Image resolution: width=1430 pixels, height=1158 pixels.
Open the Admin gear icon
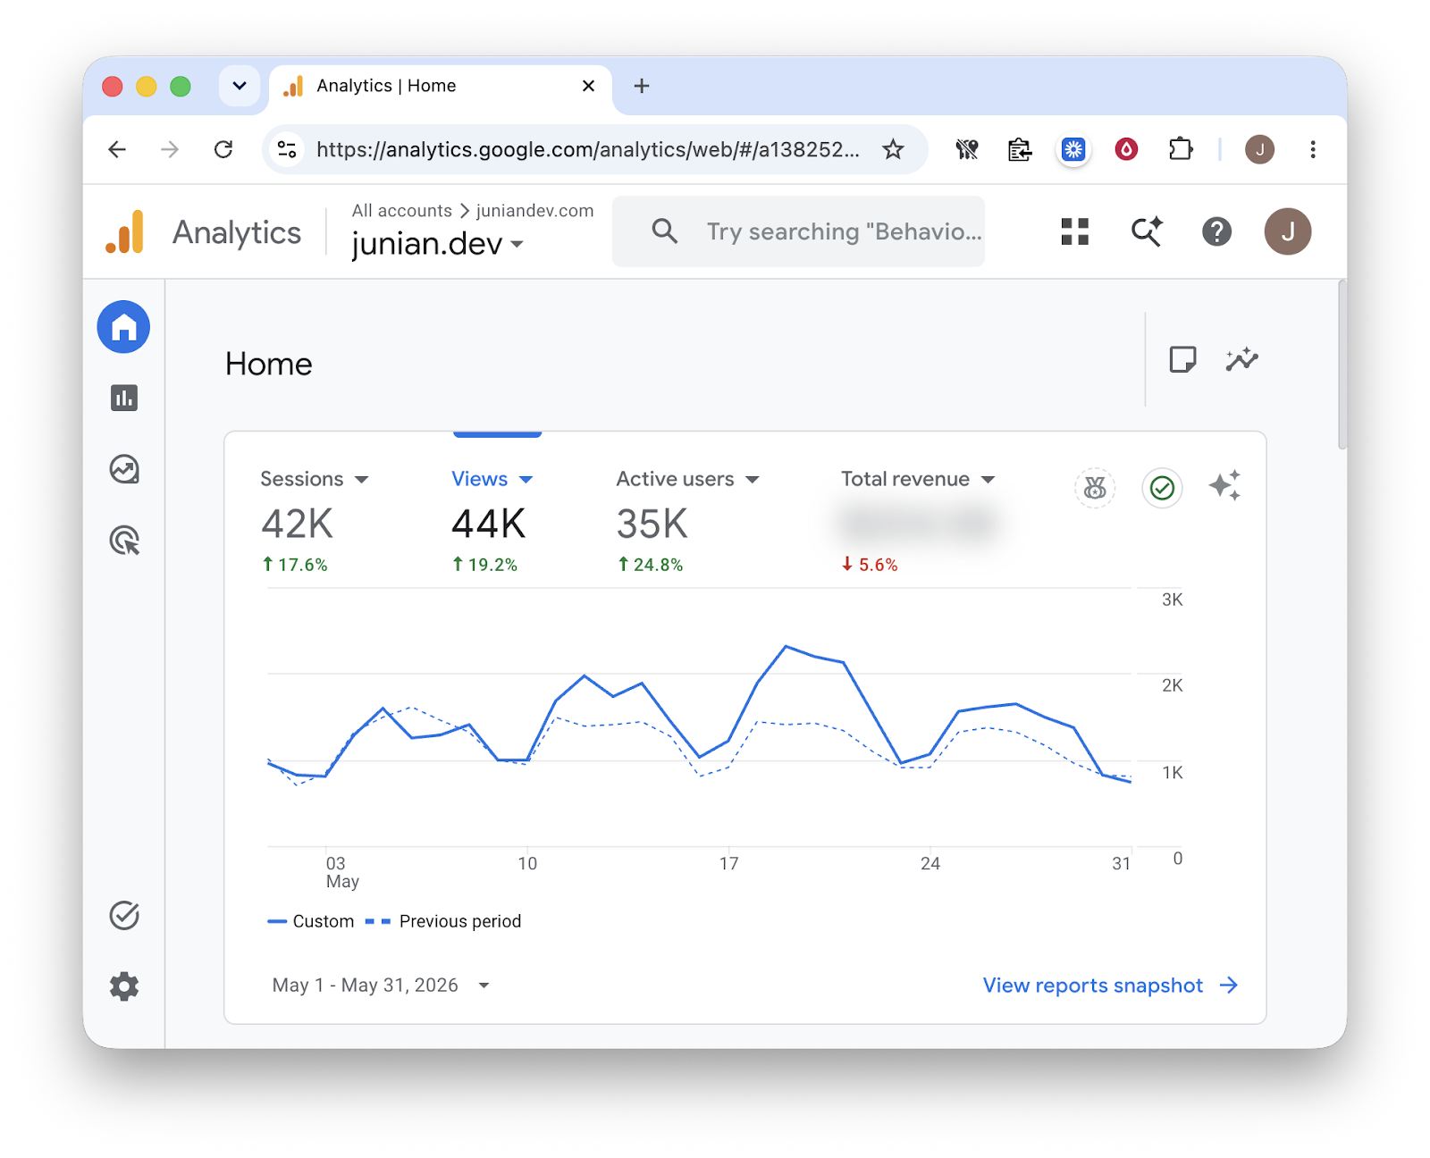coord(124,986)
